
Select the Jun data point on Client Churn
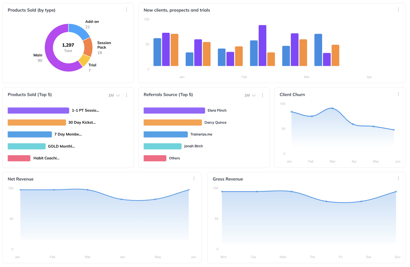tap(394, 130)
